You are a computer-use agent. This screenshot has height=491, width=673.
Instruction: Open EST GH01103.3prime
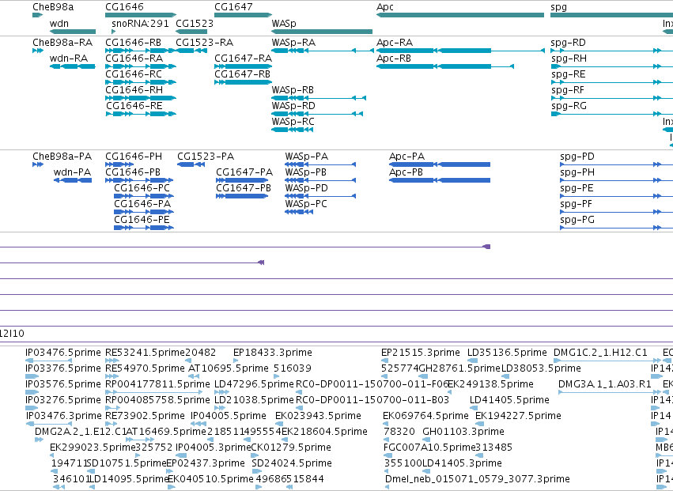click(463, 432)
